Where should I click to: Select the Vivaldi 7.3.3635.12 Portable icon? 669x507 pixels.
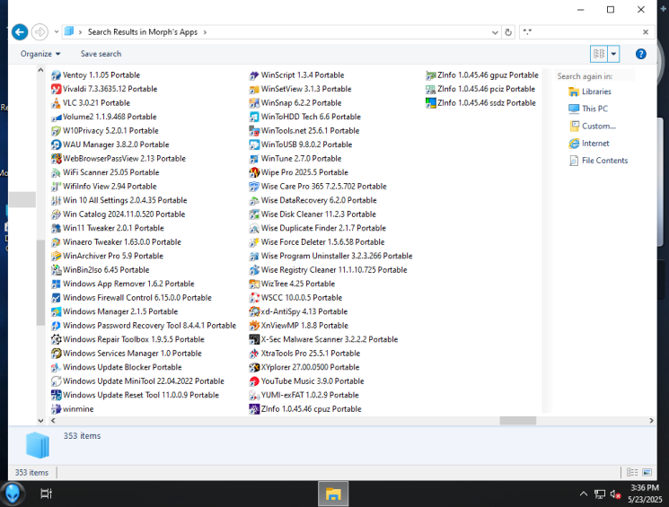[56, 89]
